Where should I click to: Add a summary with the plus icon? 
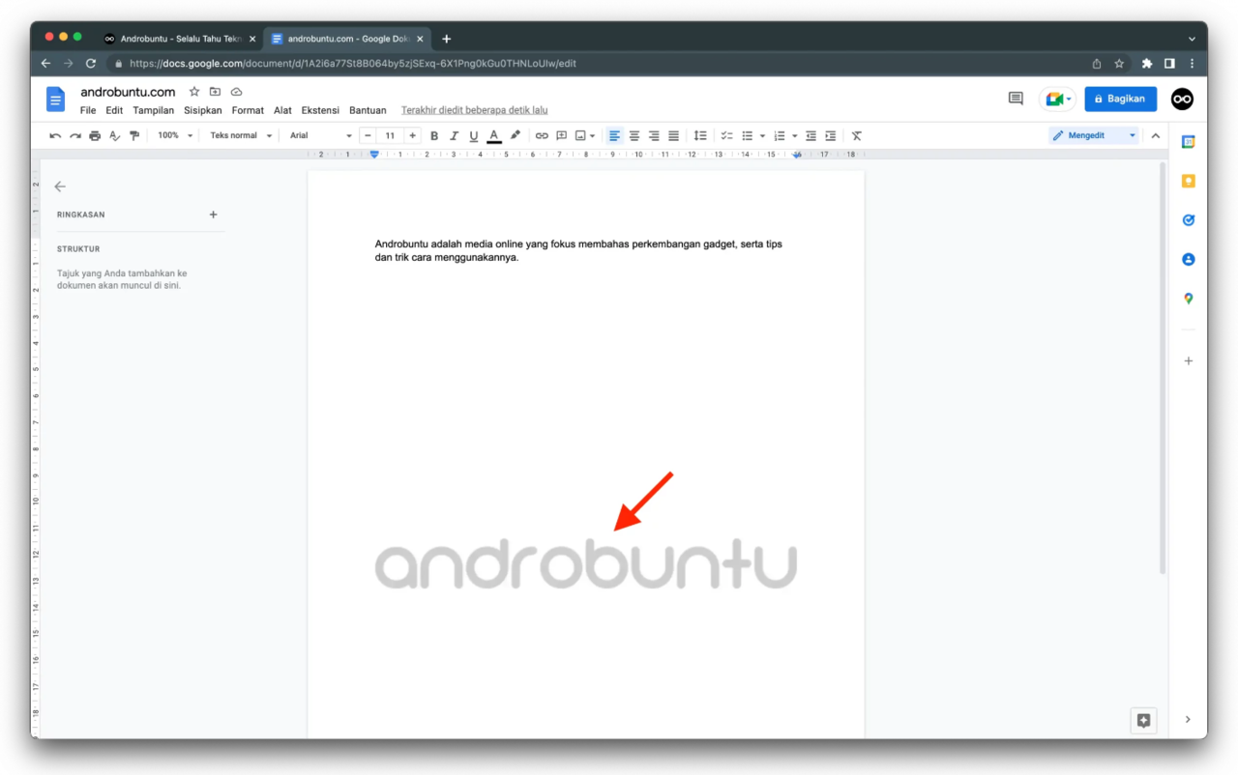point(214,215)
